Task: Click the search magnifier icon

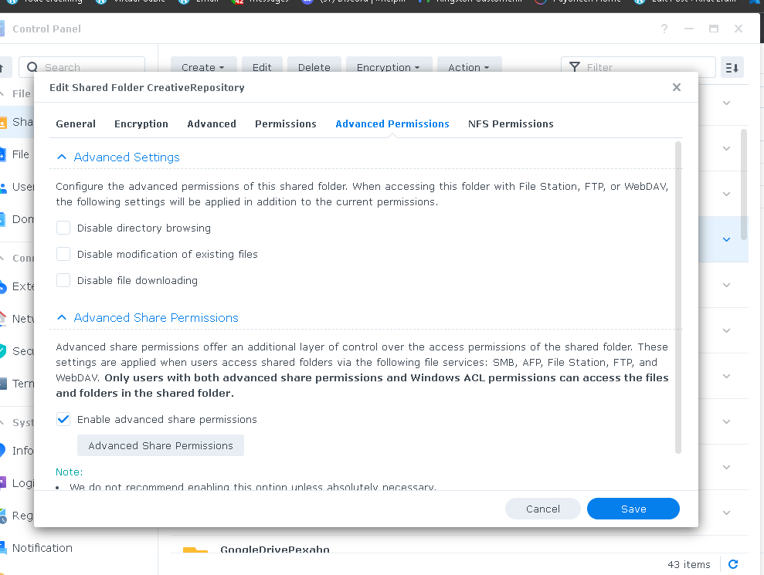Action: 32,67
